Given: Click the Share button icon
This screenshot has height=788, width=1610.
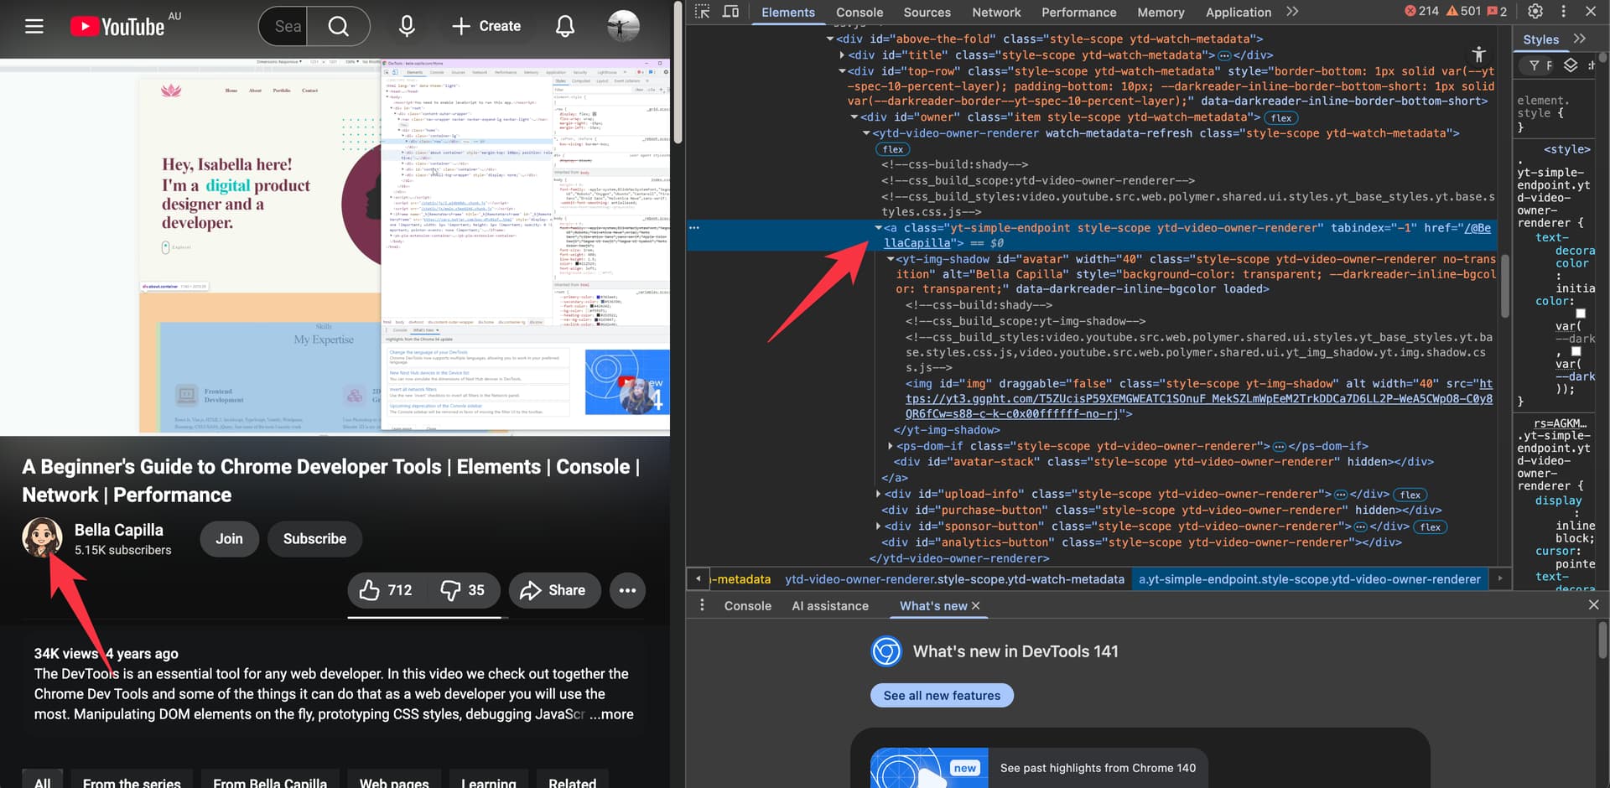Looking at the screenshot, I should (x=530, y=590).
